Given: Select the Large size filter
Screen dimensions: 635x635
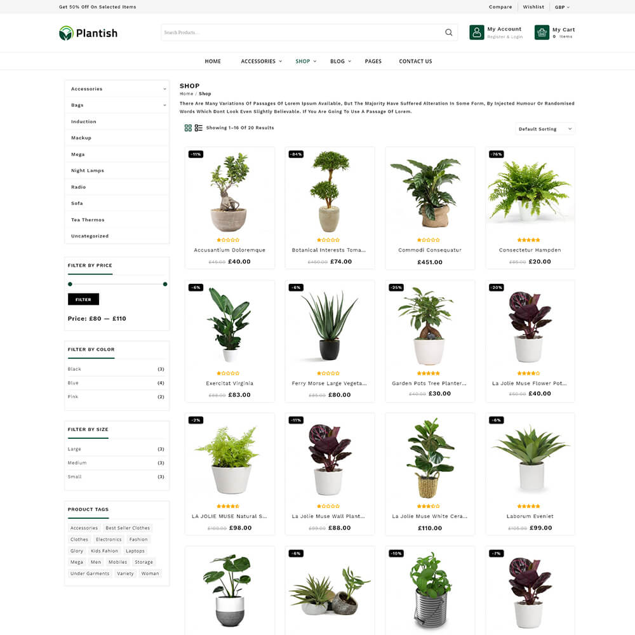Looking at the screenshot, I should click(74, 449).
